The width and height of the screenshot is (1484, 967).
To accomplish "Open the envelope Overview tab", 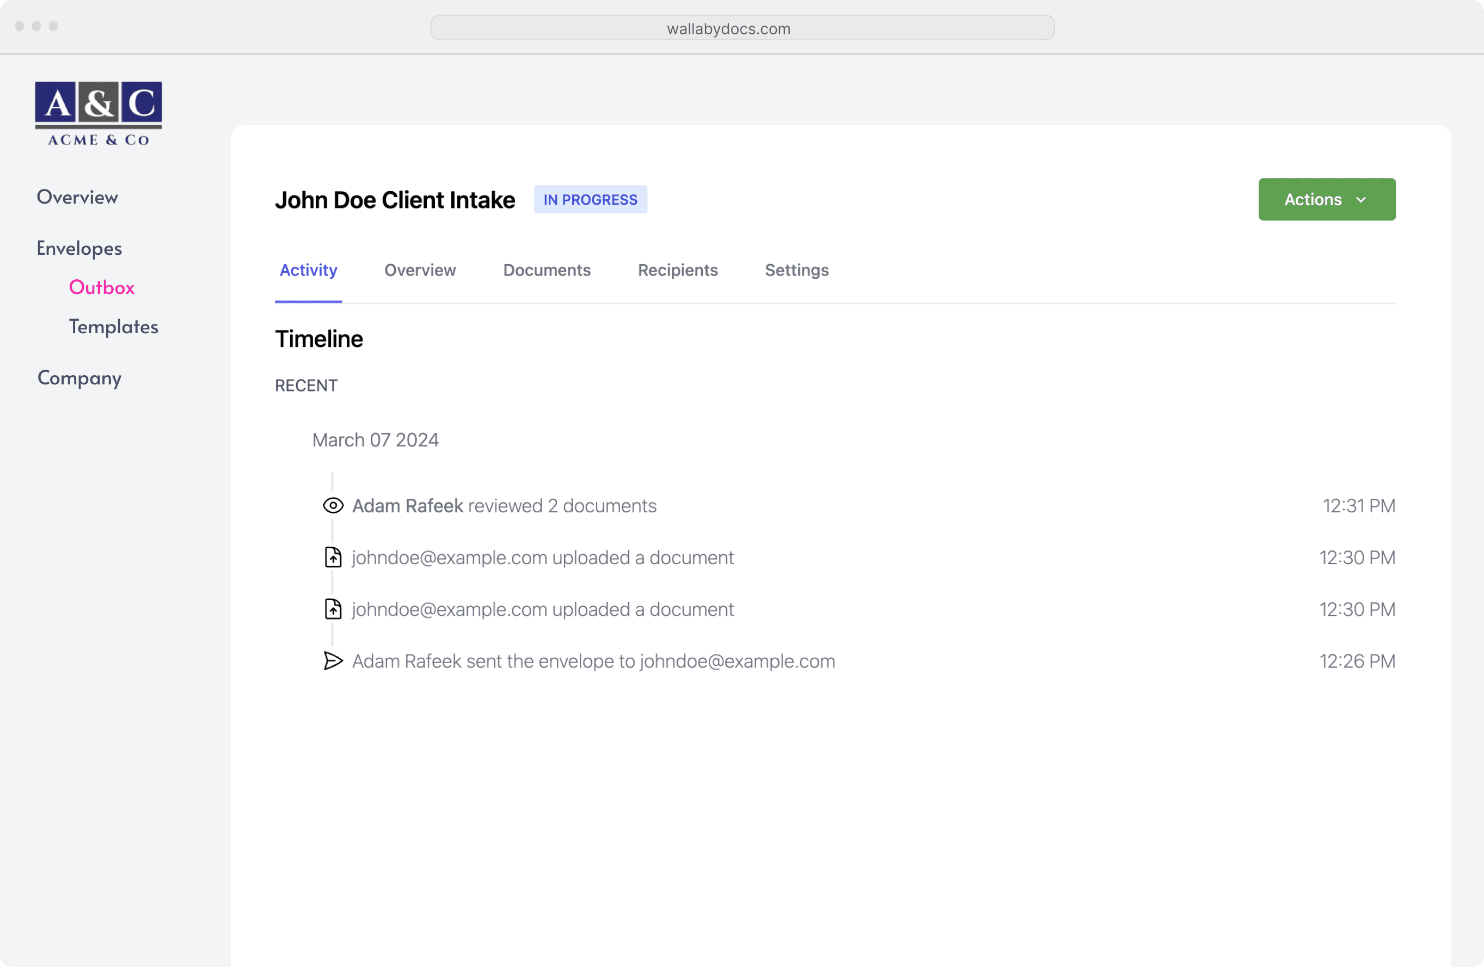I will click(420, 270).
